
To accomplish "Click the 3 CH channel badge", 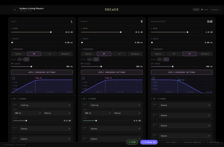I will coord(196,10).
